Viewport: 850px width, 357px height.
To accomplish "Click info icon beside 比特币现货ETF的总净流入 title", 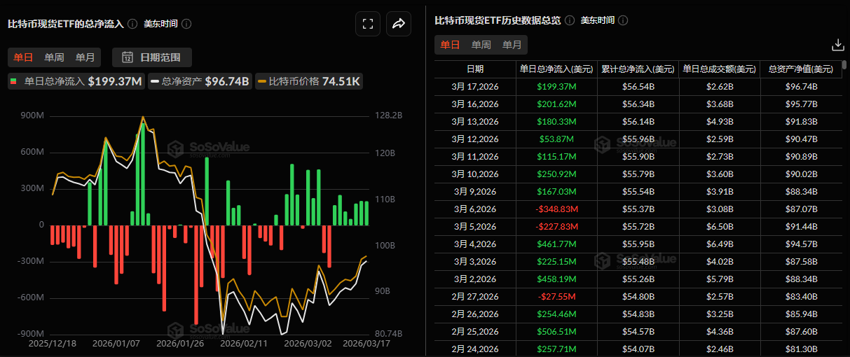I will (133, 24).
